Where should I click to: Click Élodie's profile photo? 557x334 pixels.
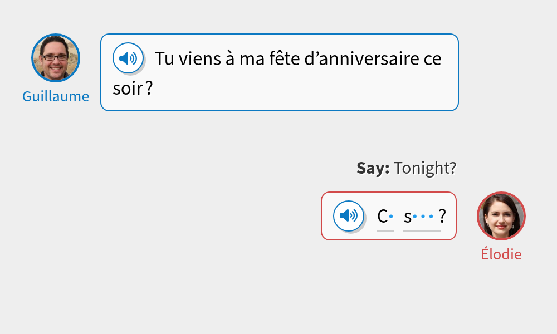coord(501,216)
